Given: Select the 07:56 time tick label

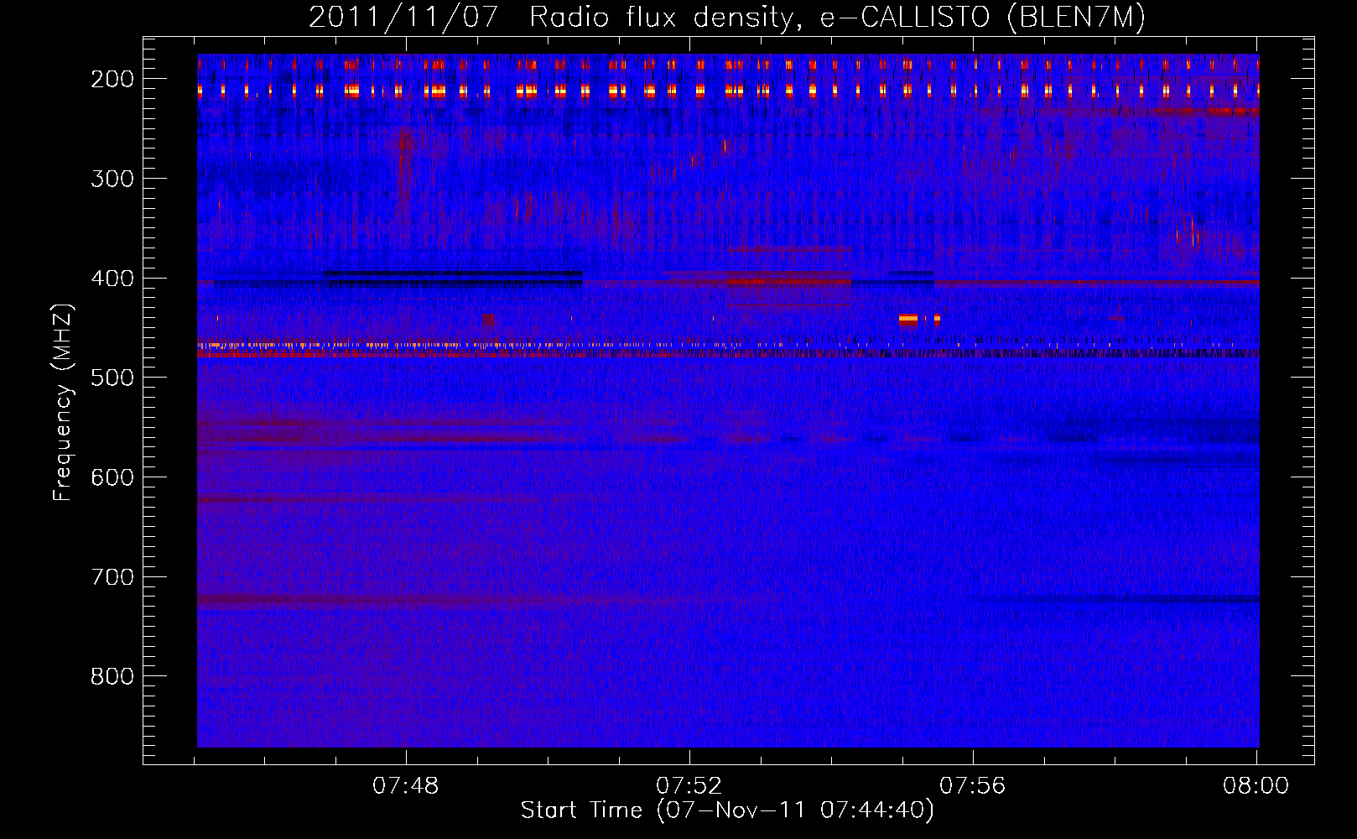Looking at the screenshot, I should (x=973, y=786).
